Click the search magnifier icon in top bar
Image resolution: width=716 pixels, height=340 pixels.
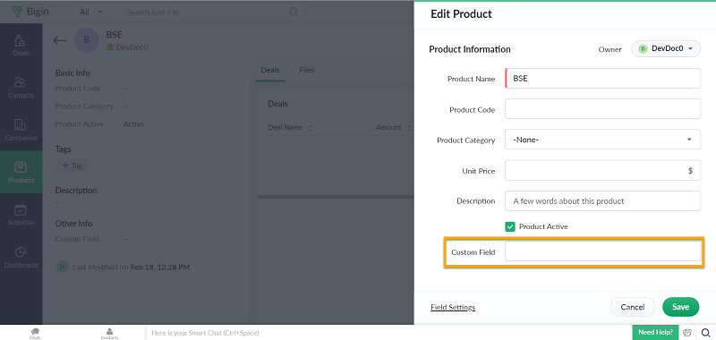(x=294, y=12)
